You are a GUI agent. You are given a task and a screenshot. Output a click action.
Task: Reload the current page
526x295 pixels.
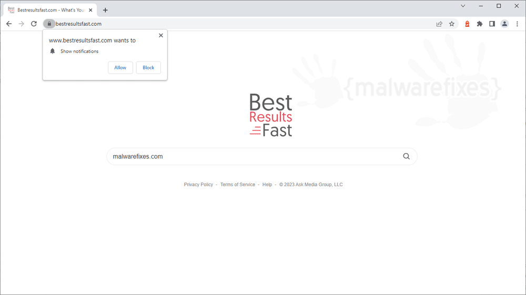34,24
